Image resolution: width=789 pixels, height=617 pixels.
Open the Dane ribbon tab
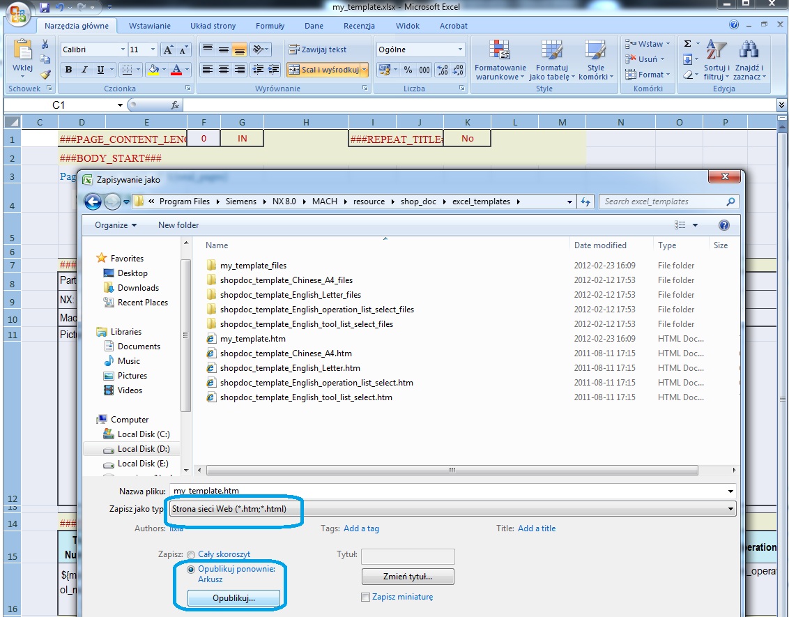(314, 26)
